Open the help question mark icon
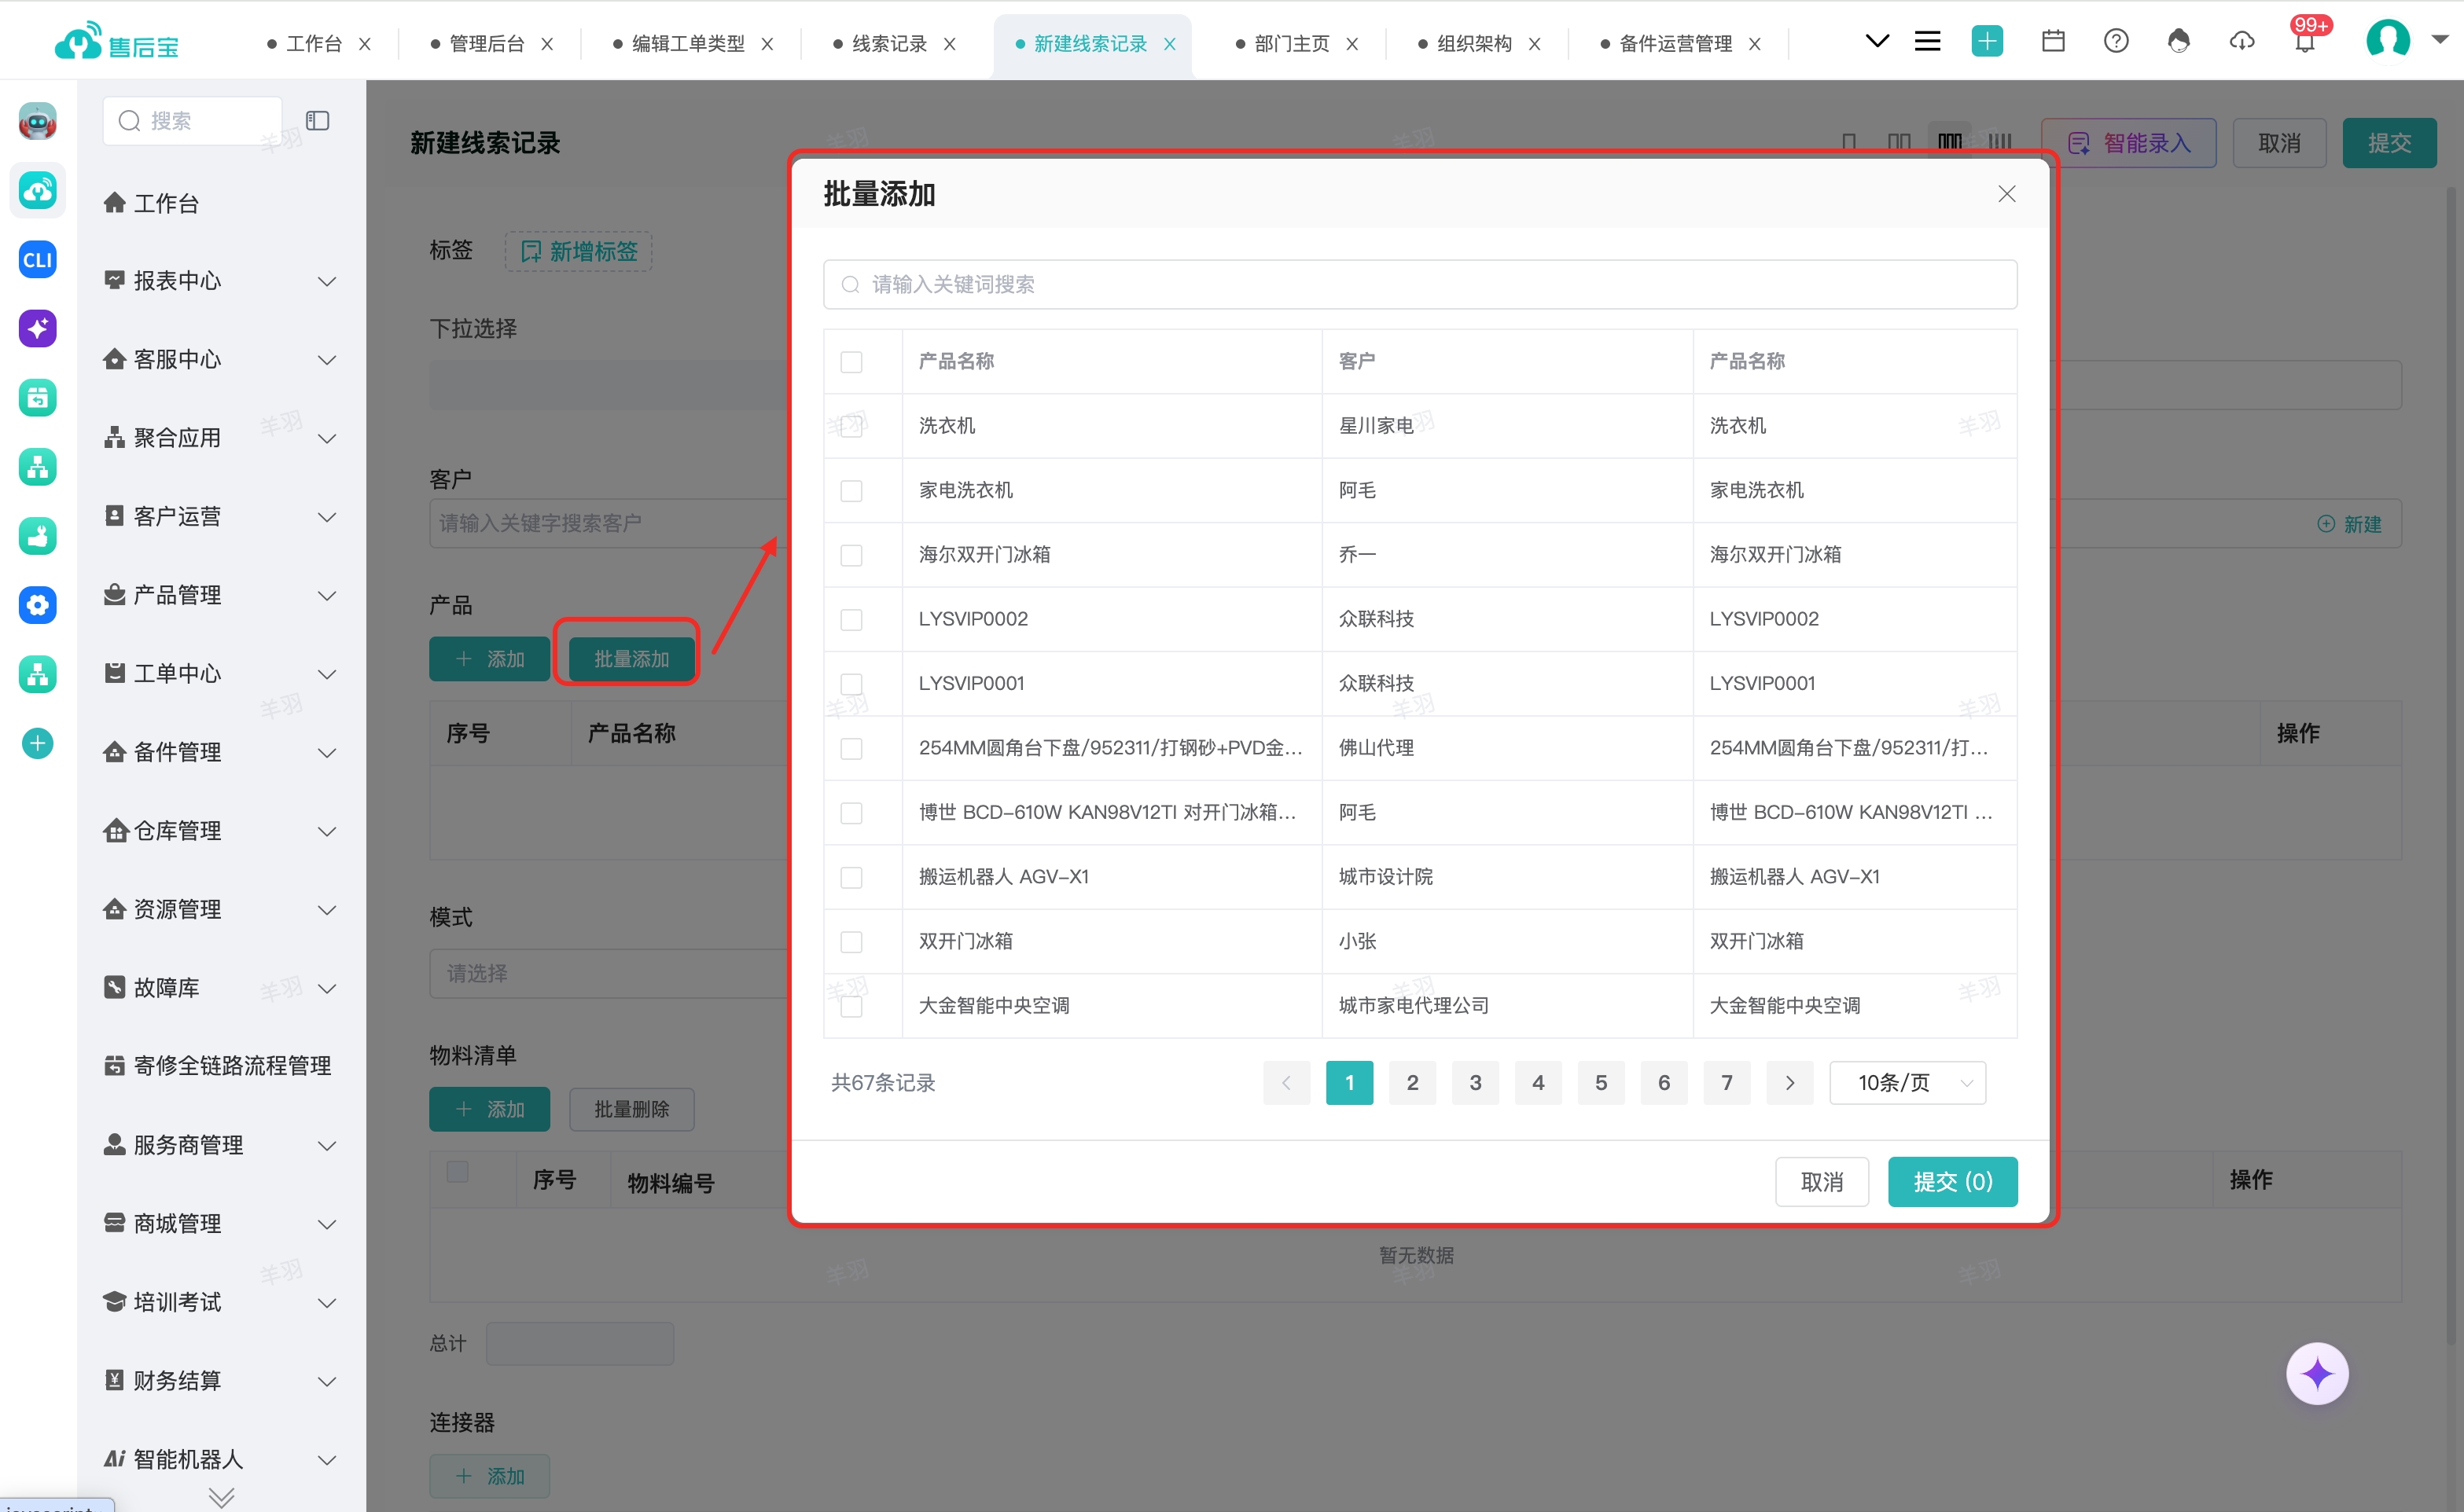Image resolution: width=2464 pixels, height=1512 pixels. tap(2116, 42)
